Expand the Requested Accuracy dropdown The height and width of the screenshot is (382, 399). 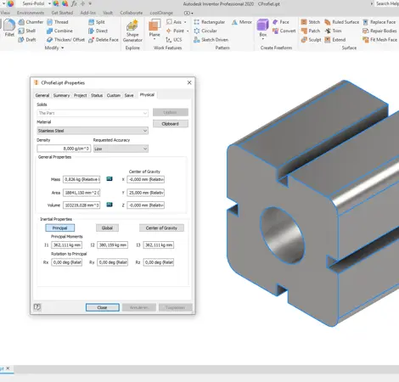tap(121, 149)
